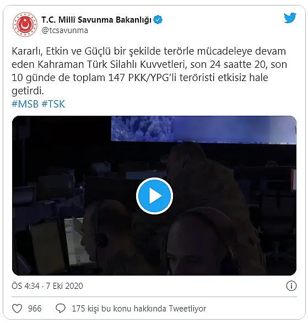This screenshot has width=308, height=323.
Task: Play the embedded tweet video
Action: click(154, 196)
